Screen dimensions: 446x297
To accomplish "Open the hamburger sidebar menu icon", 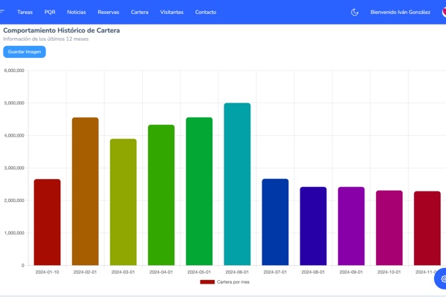I will click(2, 12).
